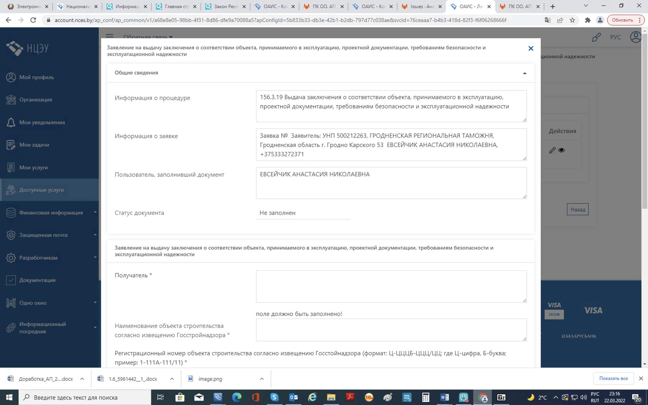Click Показать все downloads button

(x=613, y=378)
